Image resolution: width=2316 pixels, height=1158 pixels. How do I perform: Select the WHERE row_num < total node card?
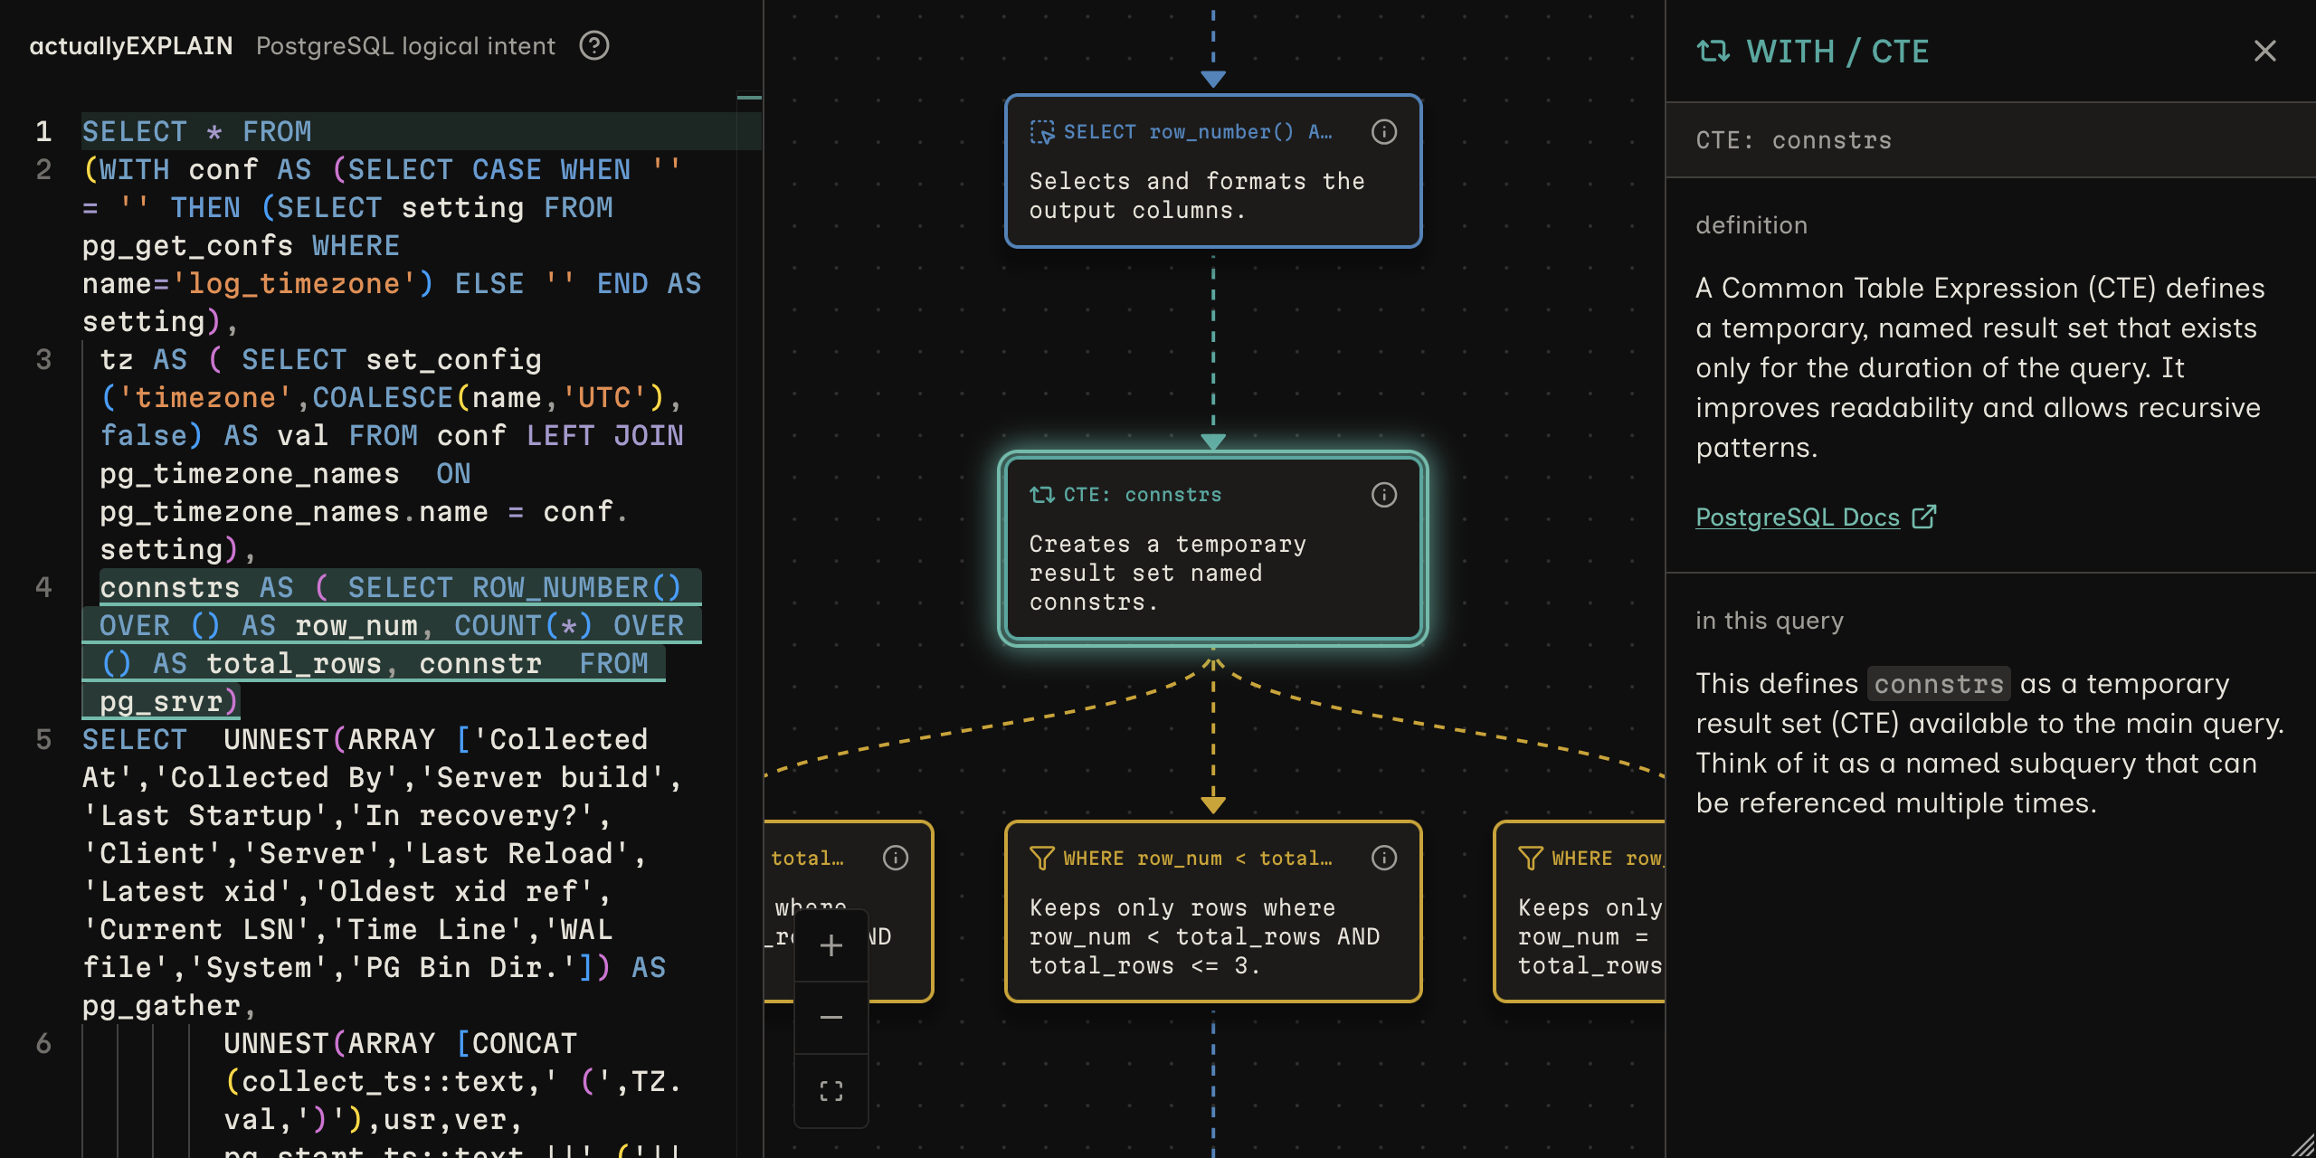(1213, 912)
